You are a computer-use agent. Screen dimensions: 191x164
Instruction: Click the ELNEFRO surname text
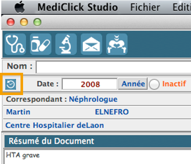pyautogui.click(x=112, y=112)
